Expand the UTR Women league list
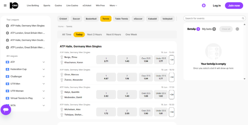This screenshot has width=248, height=125. [44, 91]
